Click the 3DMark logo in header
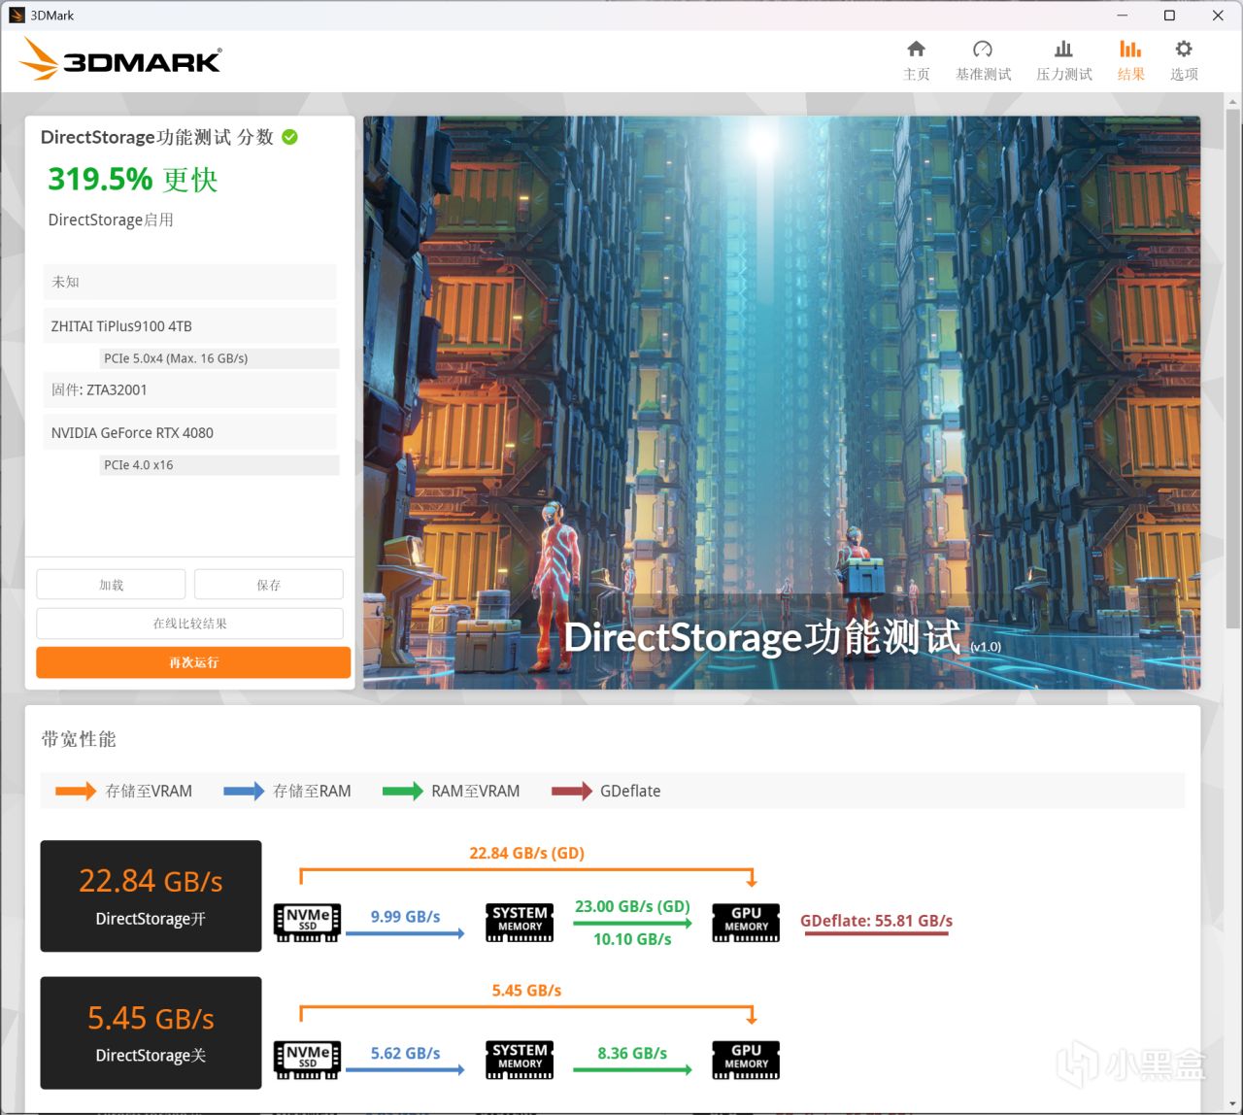 (x=120, y=59)
